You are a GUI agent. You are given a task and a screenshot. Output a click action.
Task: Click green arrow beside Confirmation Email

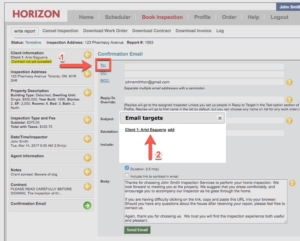87,206
